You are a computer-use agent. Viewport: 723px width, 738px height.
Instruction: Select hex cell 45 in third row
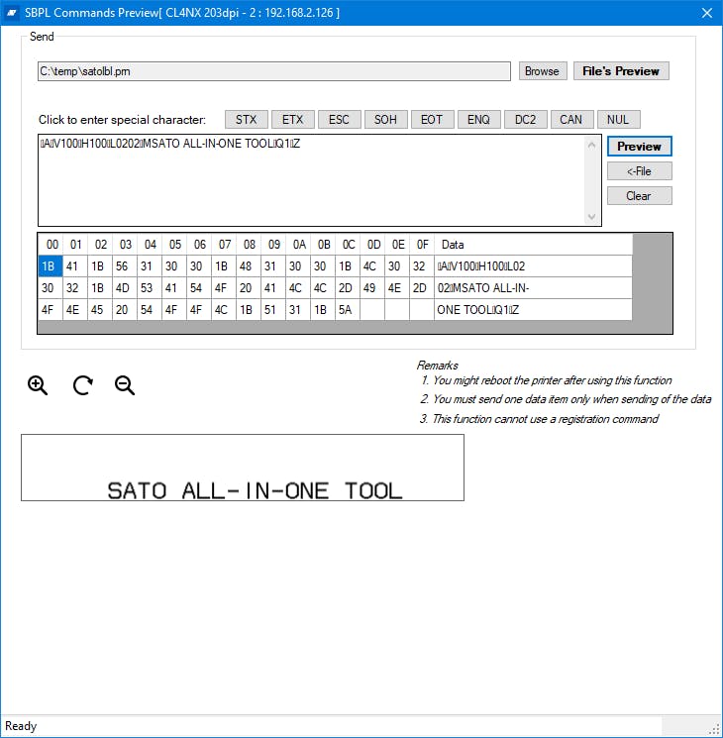click(x=100, y=310)
